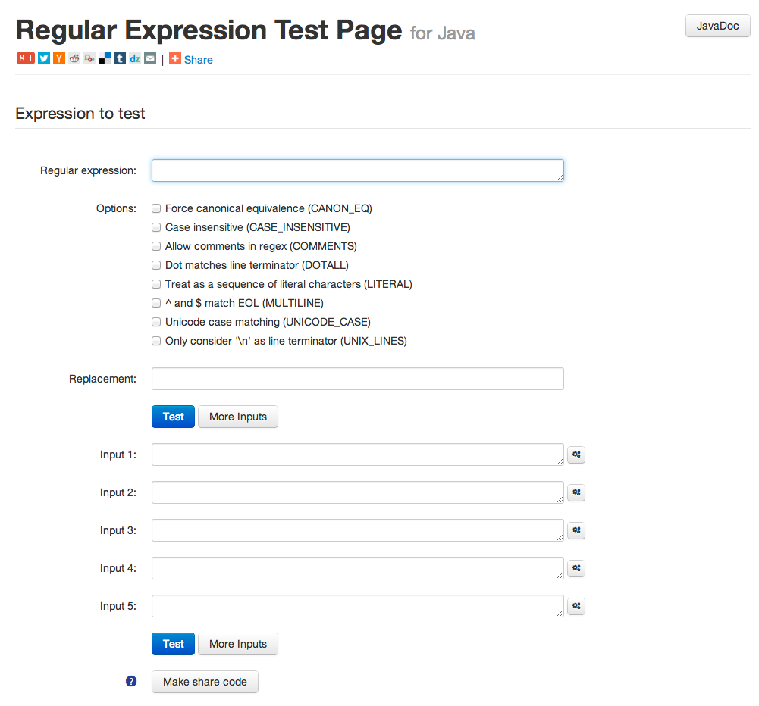
Task: Click Make share code button
Action: 205,682
